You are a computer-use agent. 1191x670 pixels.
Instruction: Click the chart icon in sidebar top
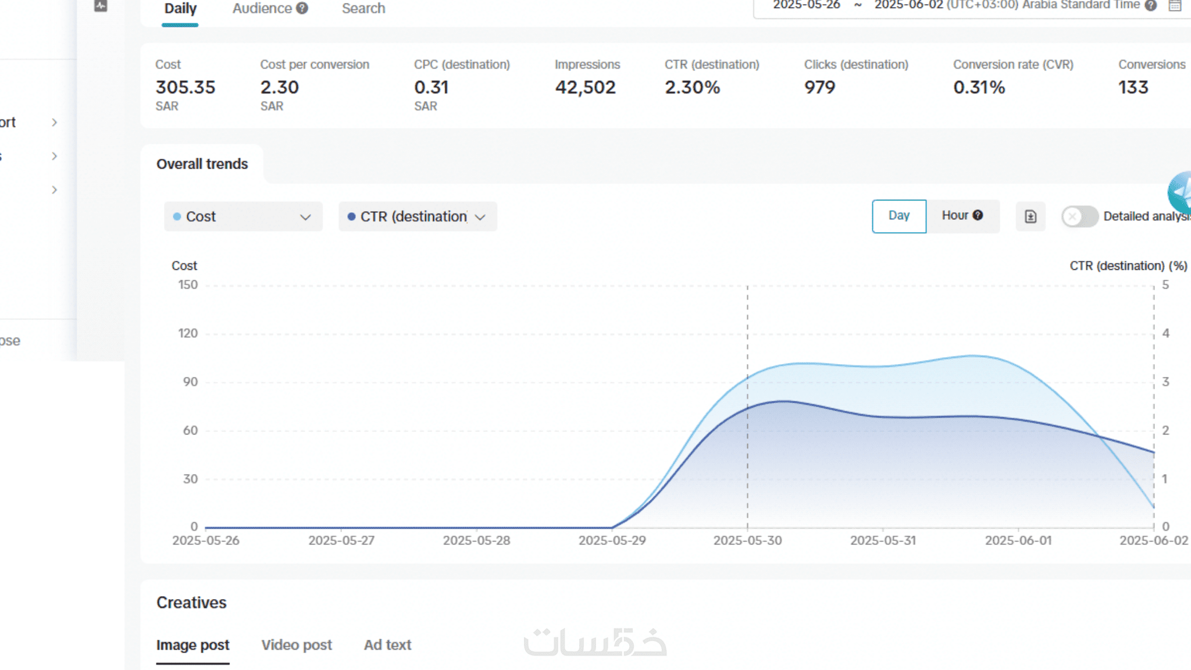point(101,6)
